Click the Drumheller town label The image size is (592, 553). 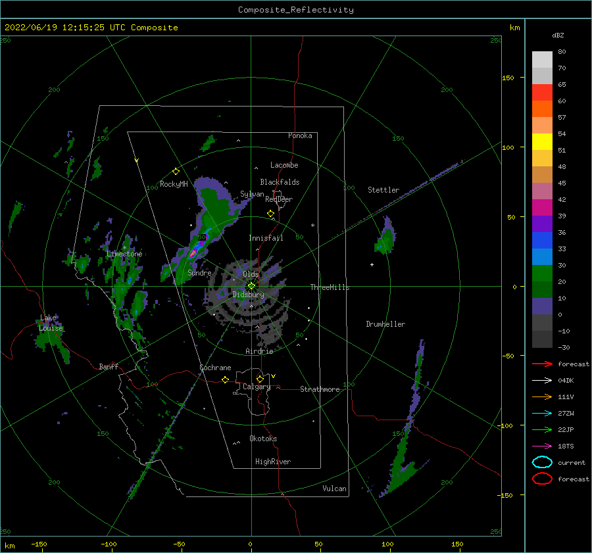385,324
